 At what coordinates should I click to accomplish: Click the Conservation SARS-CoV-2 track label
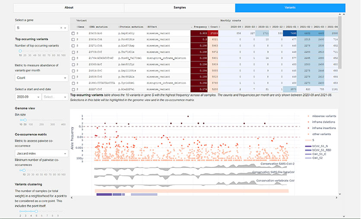[277, 164]
